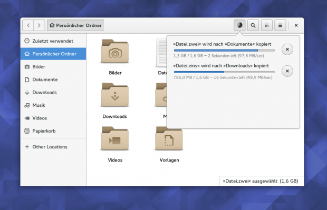Select Zuletzt verwendet in the sidebar
Viewport: 327px width, 210px height.
(53, 41)
